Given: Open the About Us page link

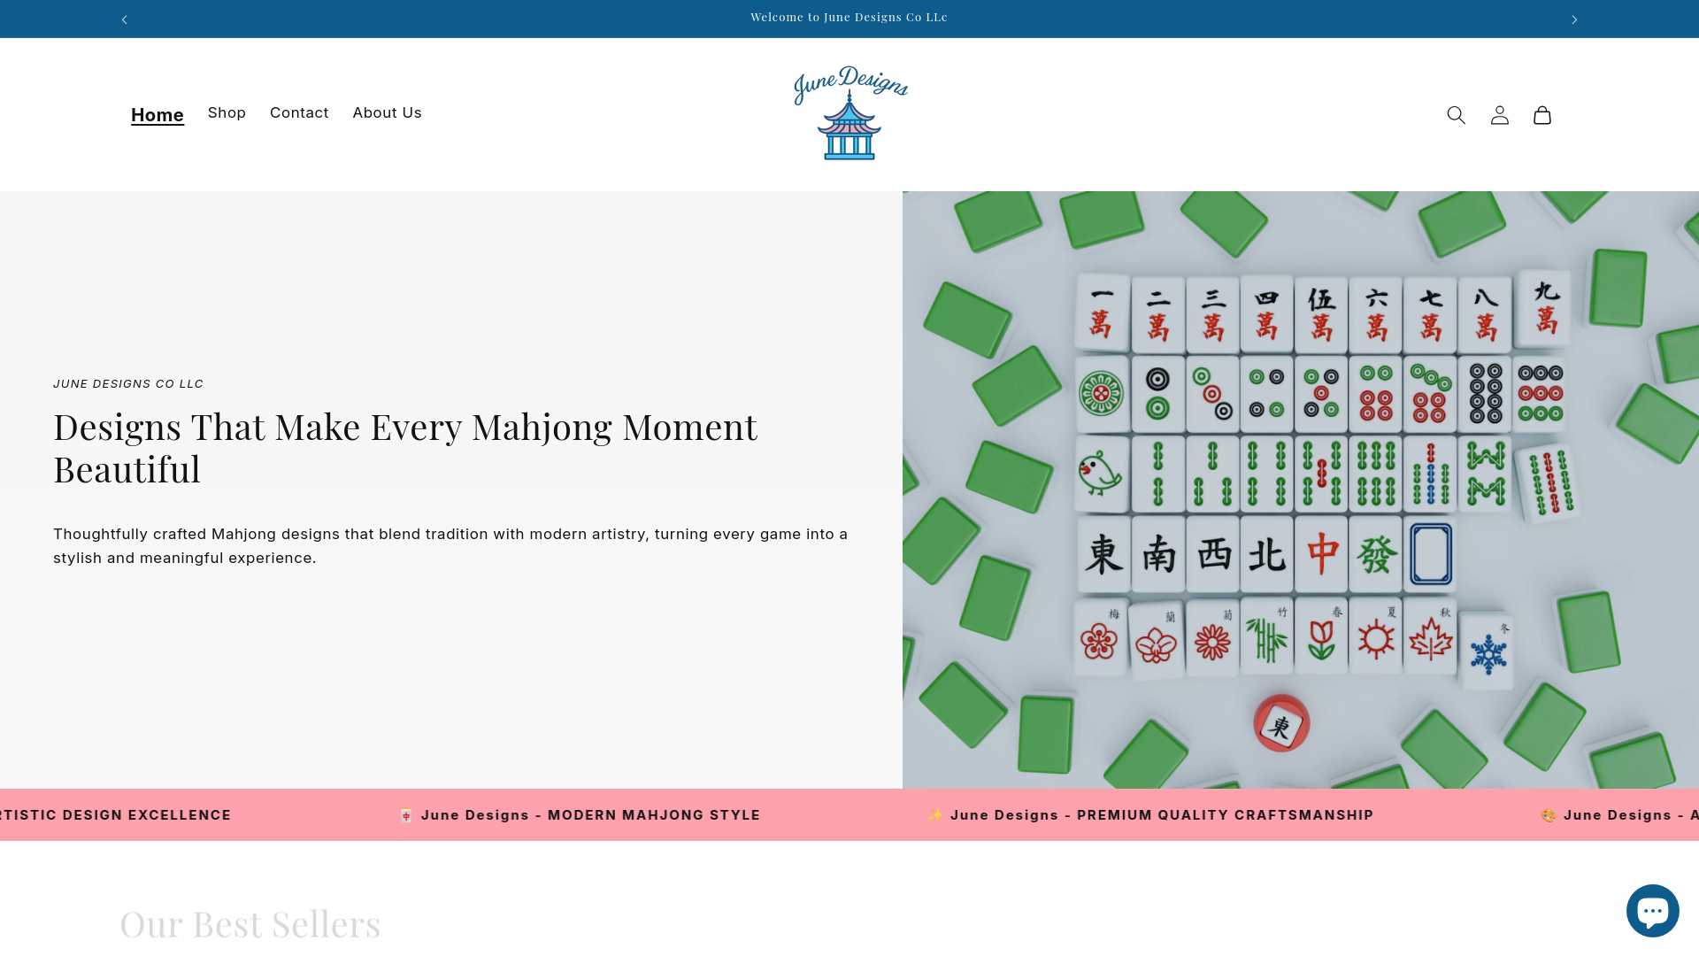Looking at the screenshot, I should (387, 112).
